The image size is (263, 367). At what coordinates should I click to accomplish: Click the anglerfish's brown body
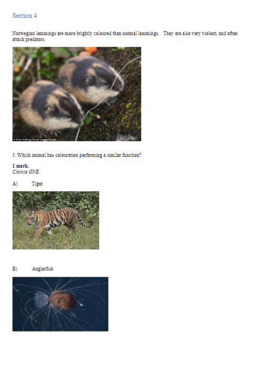(x=62, y=300)
